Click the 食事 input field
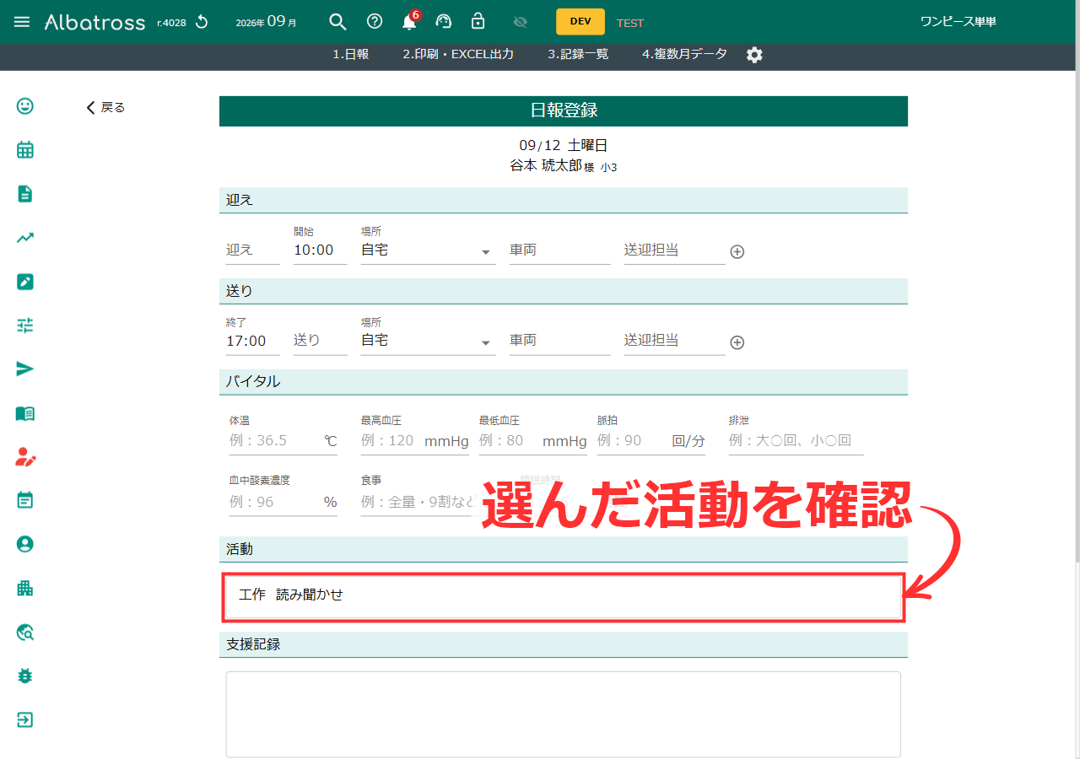The image size is (1080, 759). pos(418,502)
